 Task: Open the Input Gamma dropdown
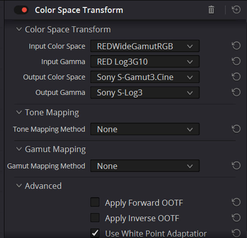tap(145, 62)
